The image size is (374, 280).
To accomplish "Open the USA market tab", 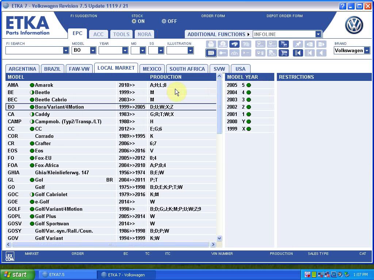I will click(240, 69).
